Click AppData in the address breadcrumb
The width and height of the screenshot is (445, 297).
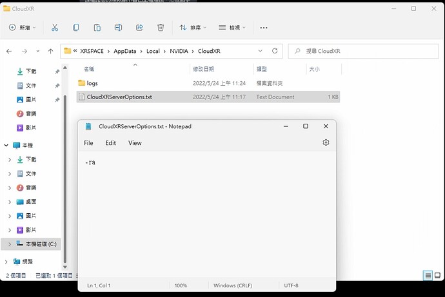pos(125,51)
